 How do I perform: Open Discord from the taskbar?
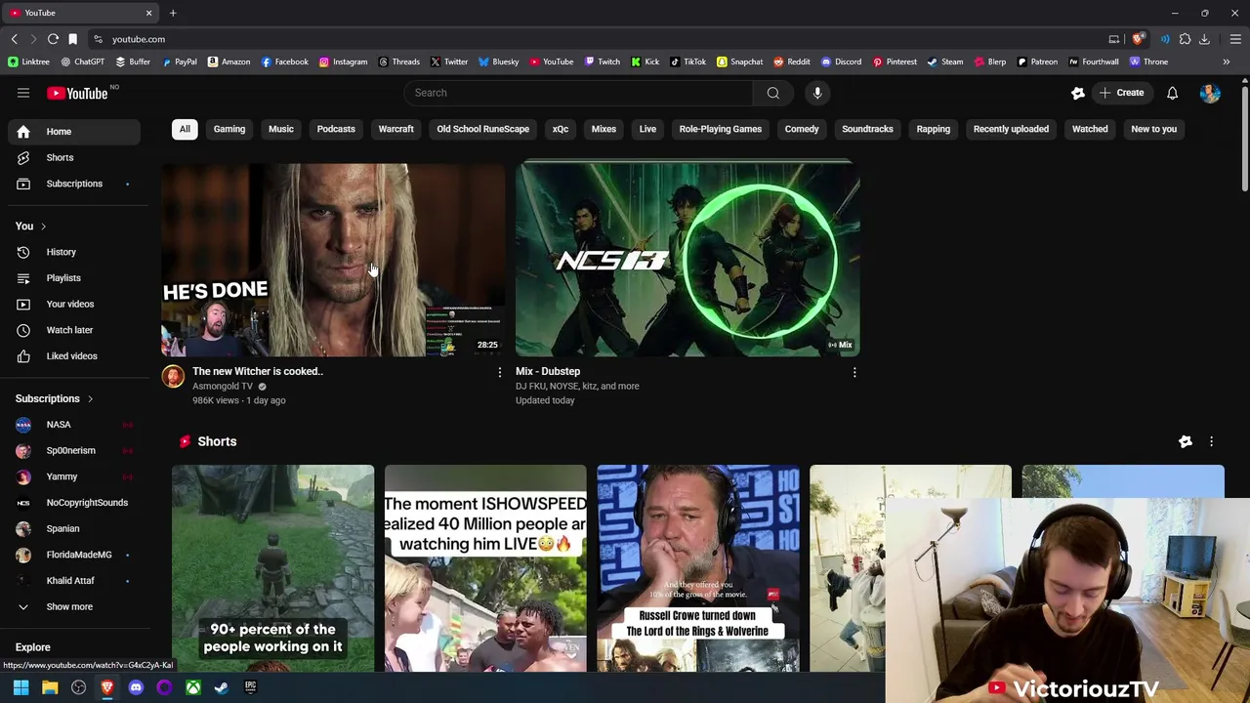(x=136, y=687)
